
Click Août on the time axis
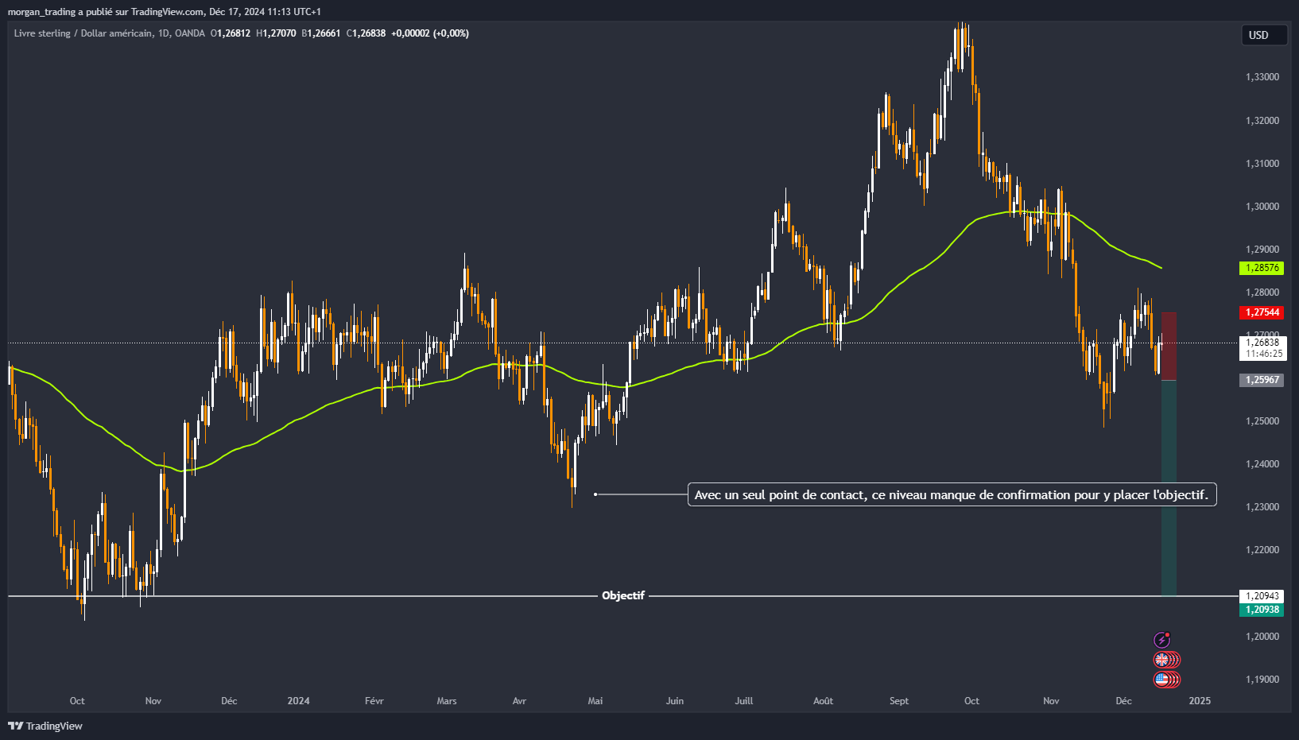[x=824, y=701]
